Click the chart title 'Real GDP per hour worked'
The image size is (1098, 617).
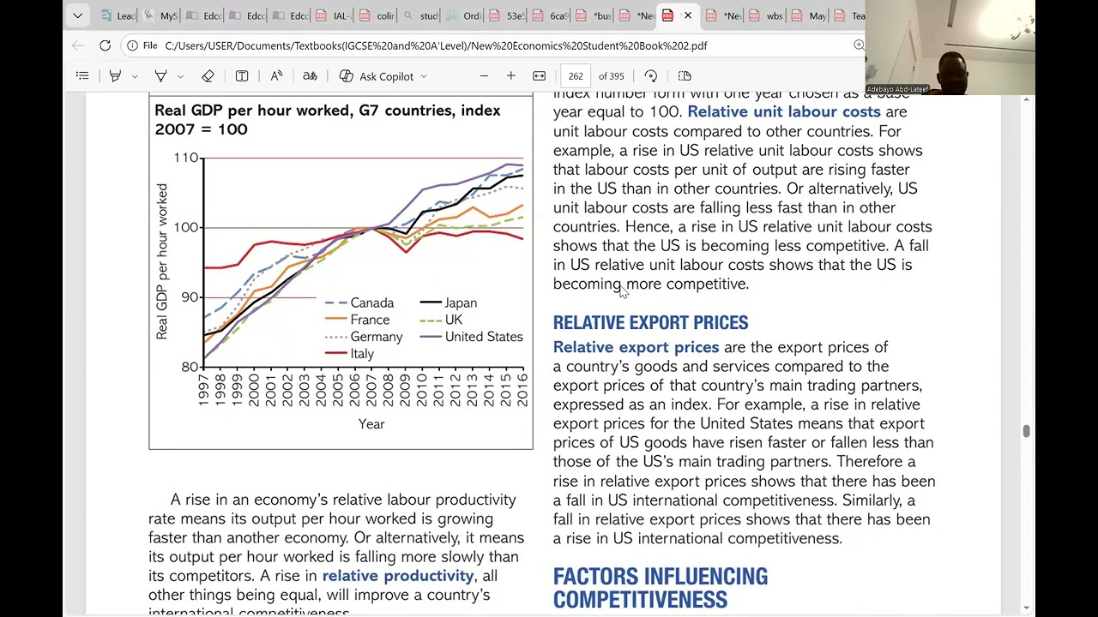327,120
